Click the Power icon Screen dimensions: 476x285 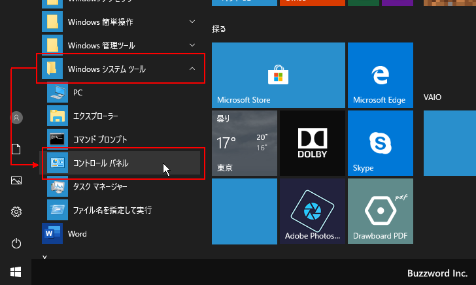tap(16, 243)
